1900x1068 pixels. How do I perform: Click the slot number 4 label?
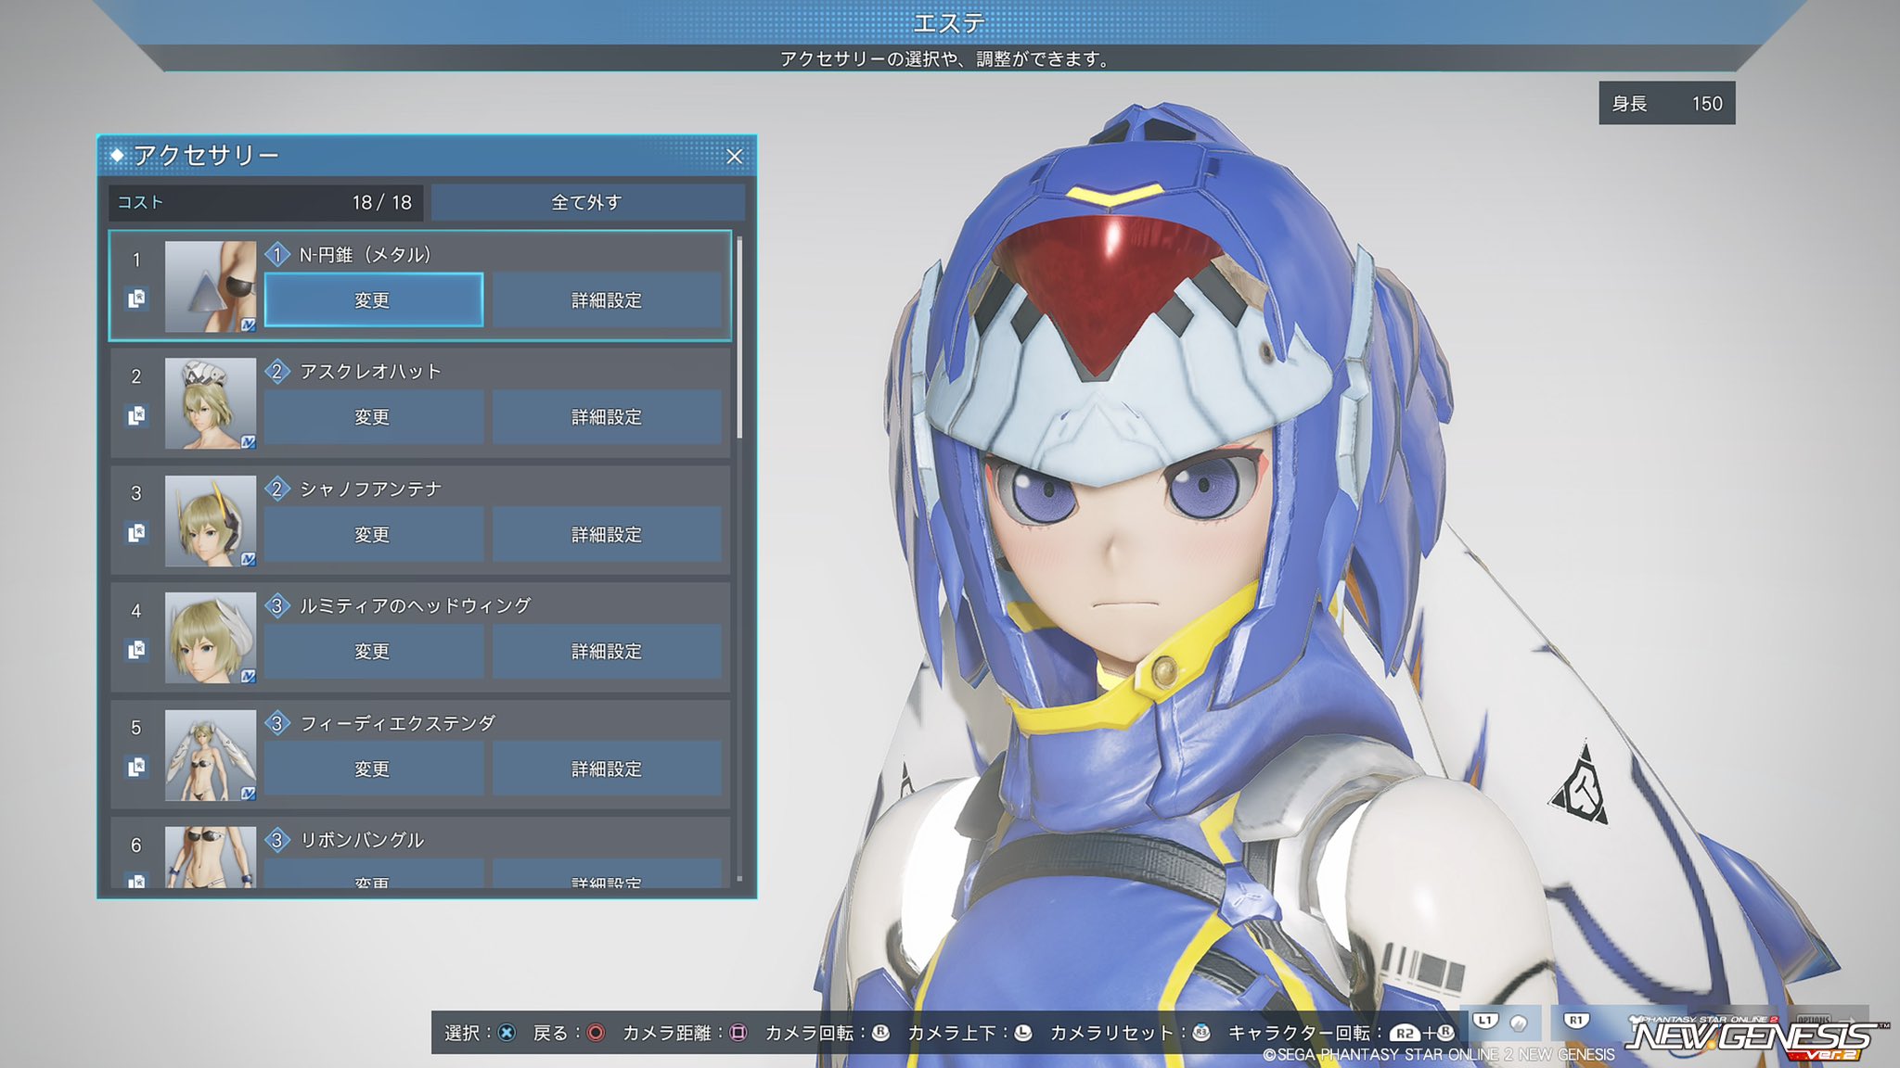coord(136,611)
